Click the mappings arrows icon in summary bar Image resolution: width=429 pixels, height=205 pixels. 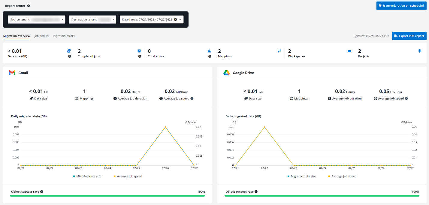pos(279,51)
